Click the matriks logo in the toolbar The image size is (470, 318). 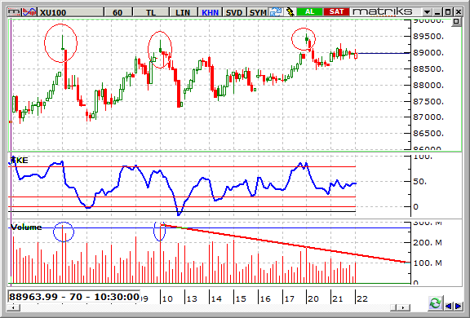click(382, 12)
